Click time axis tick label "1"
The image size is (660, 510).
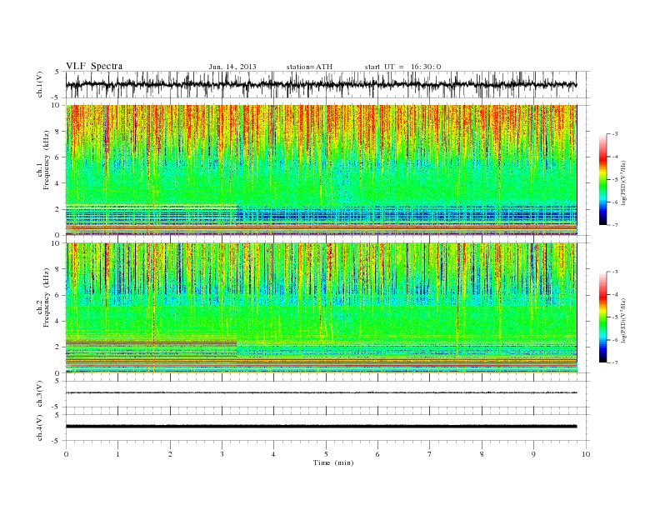[x=118, y=454]
